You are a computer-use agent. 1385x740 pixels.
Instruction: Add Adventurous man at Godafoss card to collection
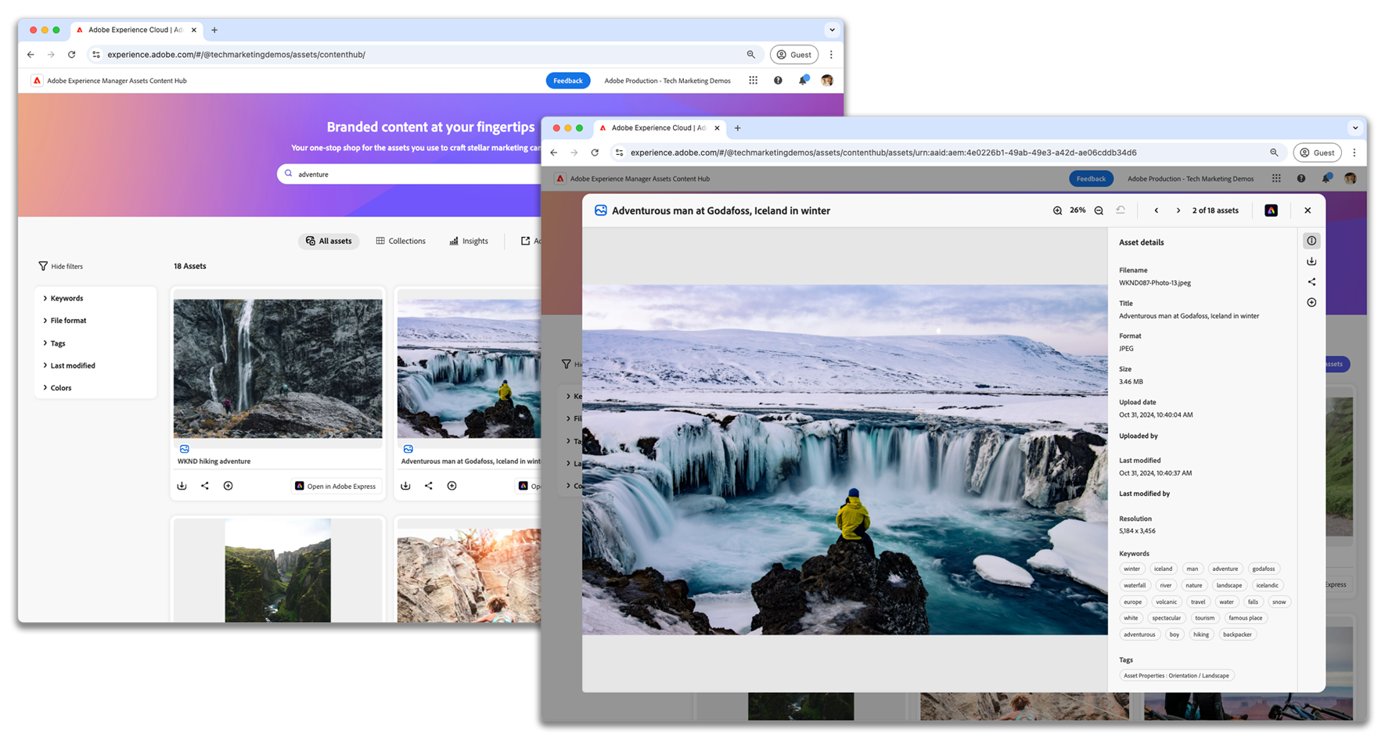point(452,486)
